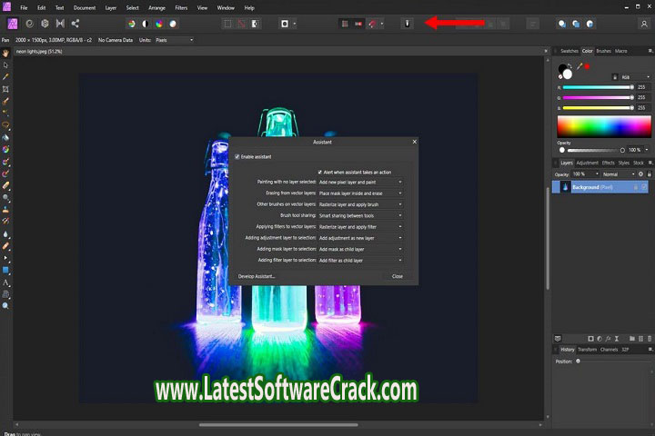Toggle the Quick Mask toolbar button
655x436 pixels.
pyautogui.click(x=285, y=24)
